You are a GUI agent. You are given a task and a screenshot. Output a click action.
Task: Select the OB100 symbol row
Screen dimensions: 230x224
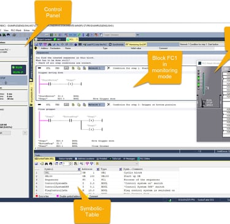pyautogui.click(x=106, y=176)
